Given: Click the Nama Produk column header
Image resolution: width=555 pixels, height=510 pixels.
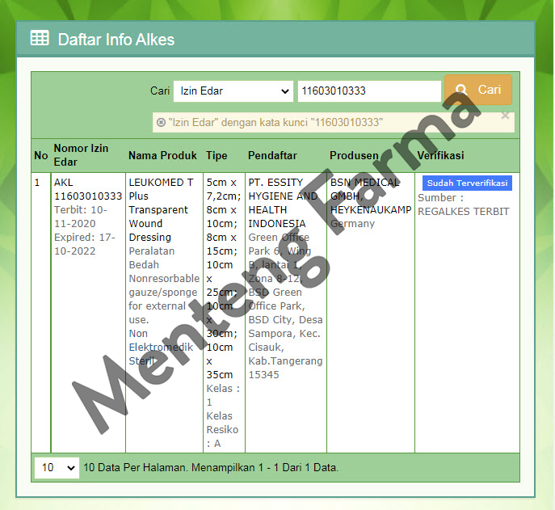Looking at the screenshot, I should 162,155.
